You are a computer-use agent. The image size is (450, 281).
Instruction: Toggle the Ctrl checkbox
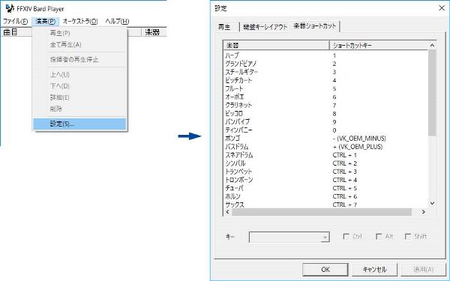346,237
